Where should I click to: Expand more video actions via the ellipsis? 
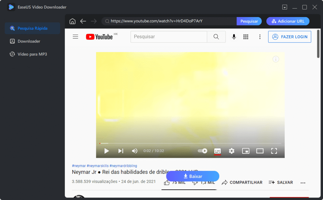[303, 182]
